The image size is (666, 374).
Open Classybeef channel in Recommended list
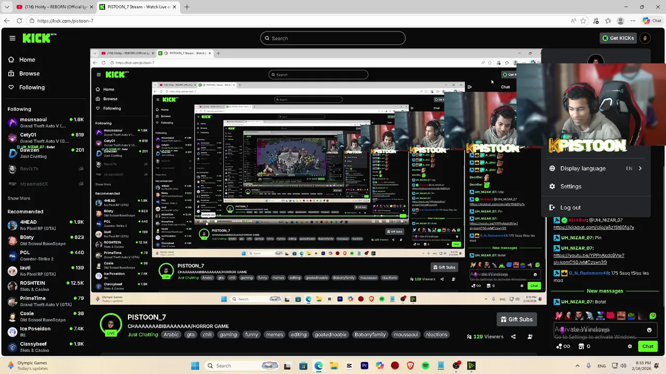click(45, 346)
